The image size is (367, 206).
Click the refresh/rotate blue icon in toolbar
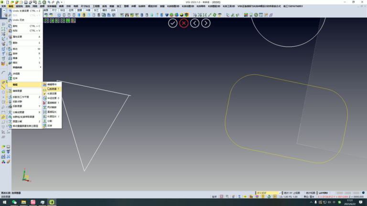[59, 15]
